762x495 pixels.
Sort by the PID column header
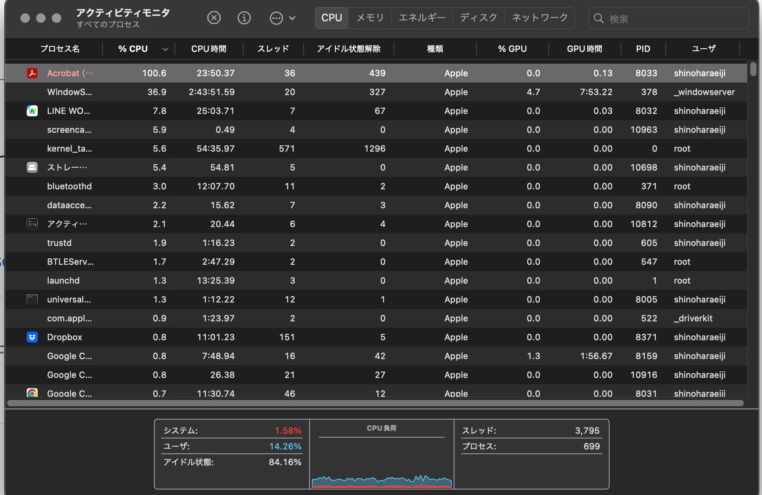click(x=643, y=49)
